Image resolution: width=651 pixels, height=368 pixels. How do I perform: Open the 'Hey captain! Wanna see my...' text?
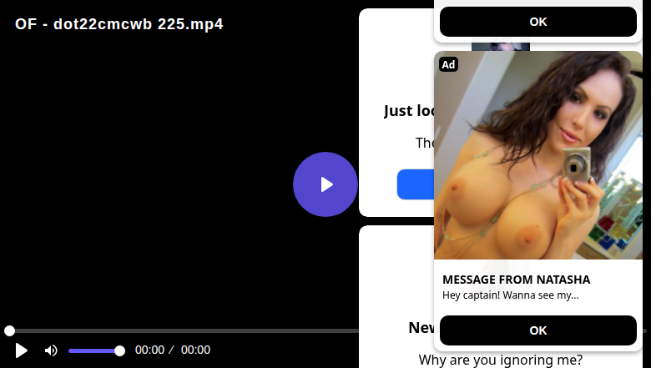510,295
